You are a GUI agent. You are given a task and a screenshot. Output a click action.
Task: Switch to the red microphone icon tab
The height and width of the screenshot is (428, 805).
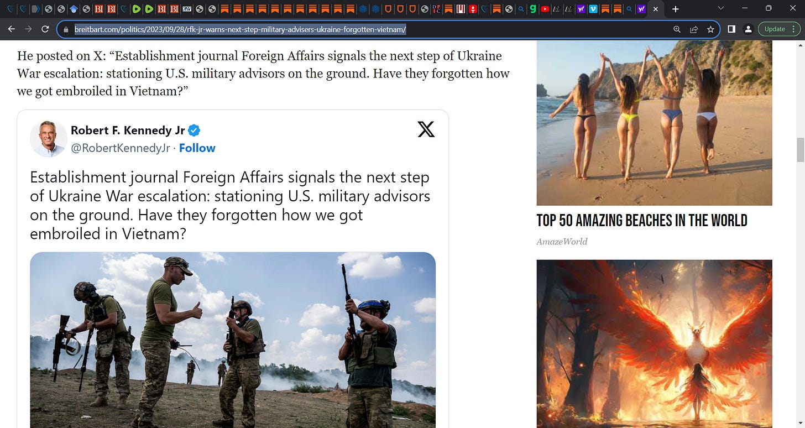point(473,9)
